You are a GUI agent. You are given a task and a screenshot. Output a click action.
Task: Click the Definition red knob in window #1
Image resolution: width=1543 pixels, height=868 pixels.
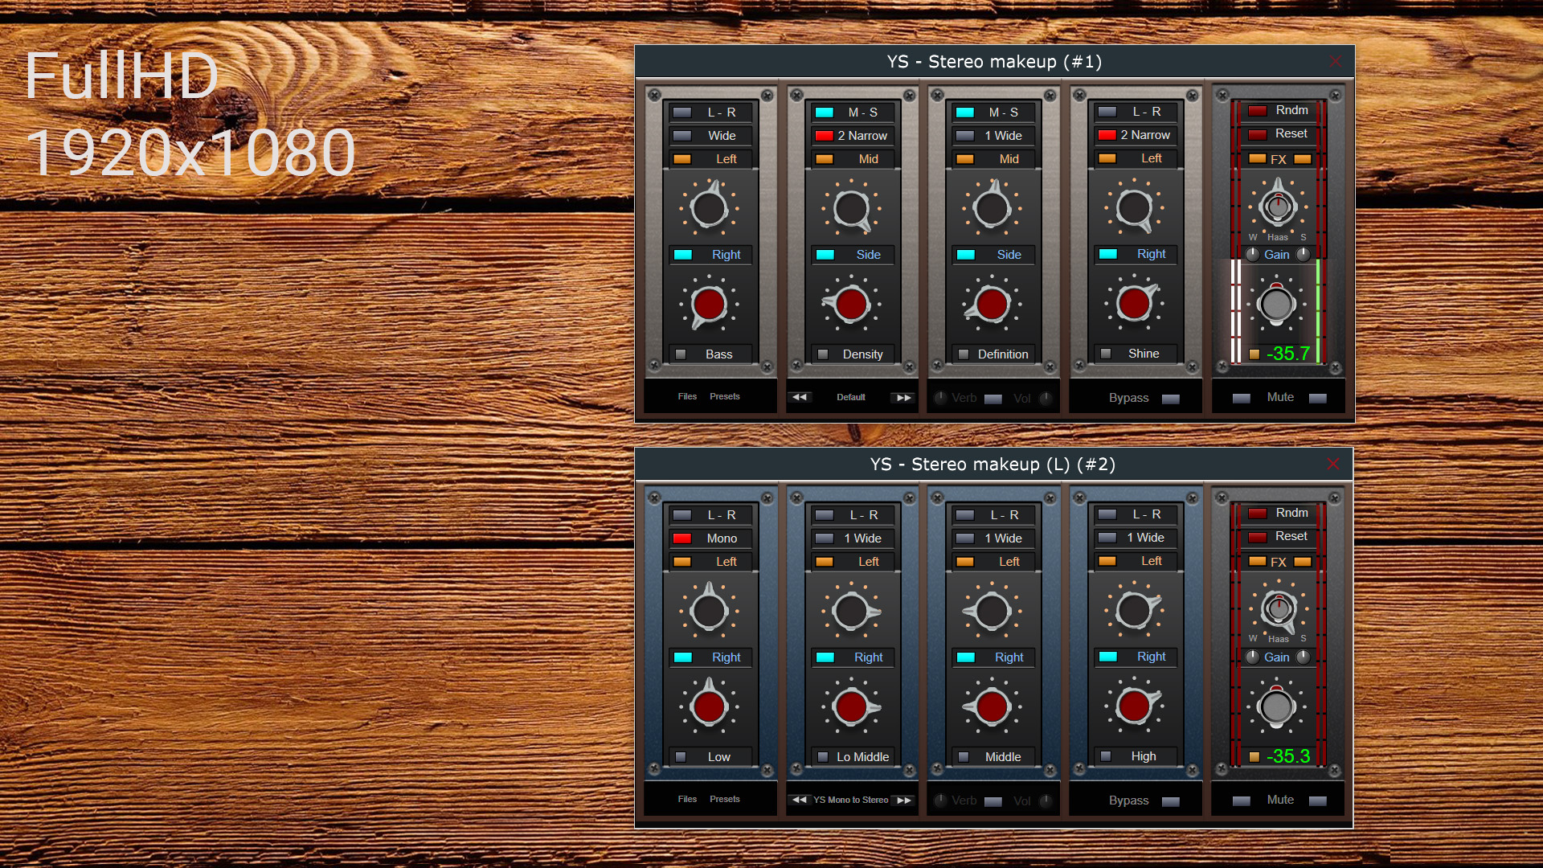coord(992,305)
